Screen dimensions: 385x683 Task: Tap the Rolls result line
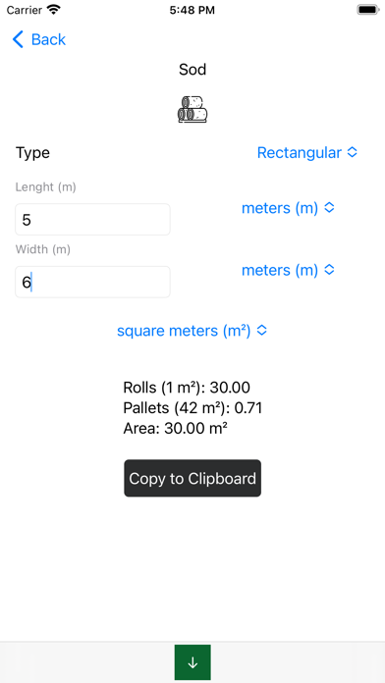pyautogui.click(x=187, y=388)
